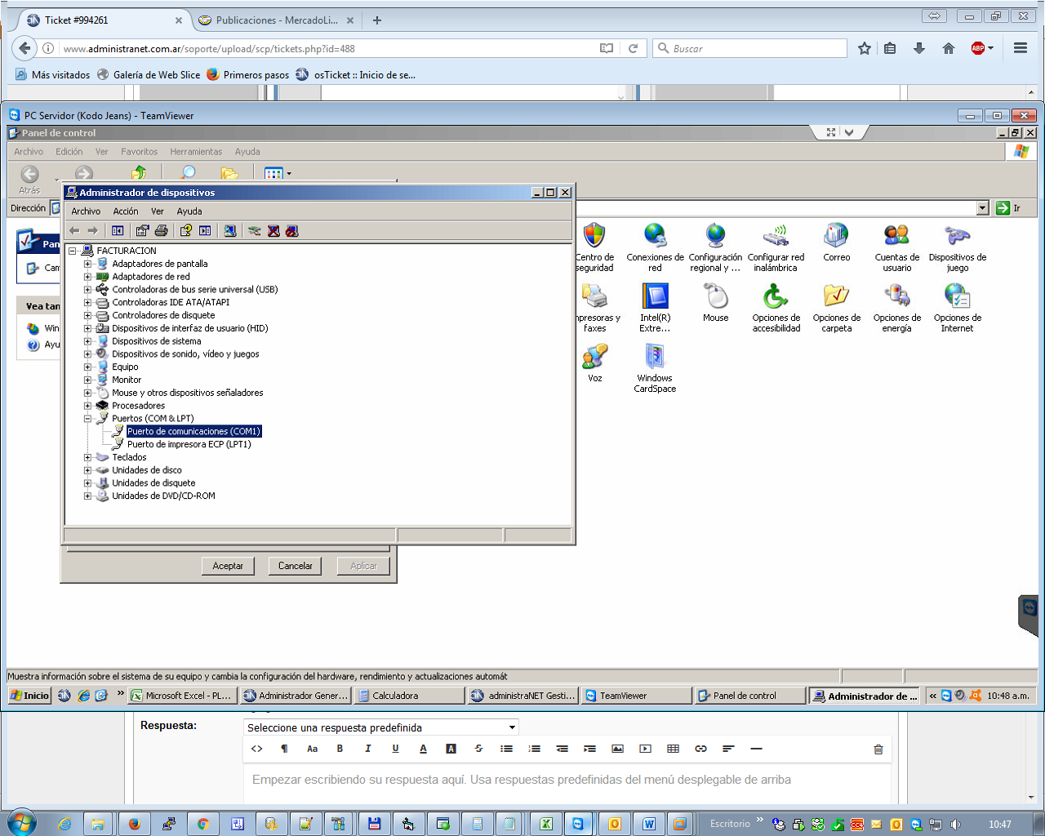Screen dimensions: 1045x836
Task: Open the predefined response dropdown
Action: click(380, 727)
